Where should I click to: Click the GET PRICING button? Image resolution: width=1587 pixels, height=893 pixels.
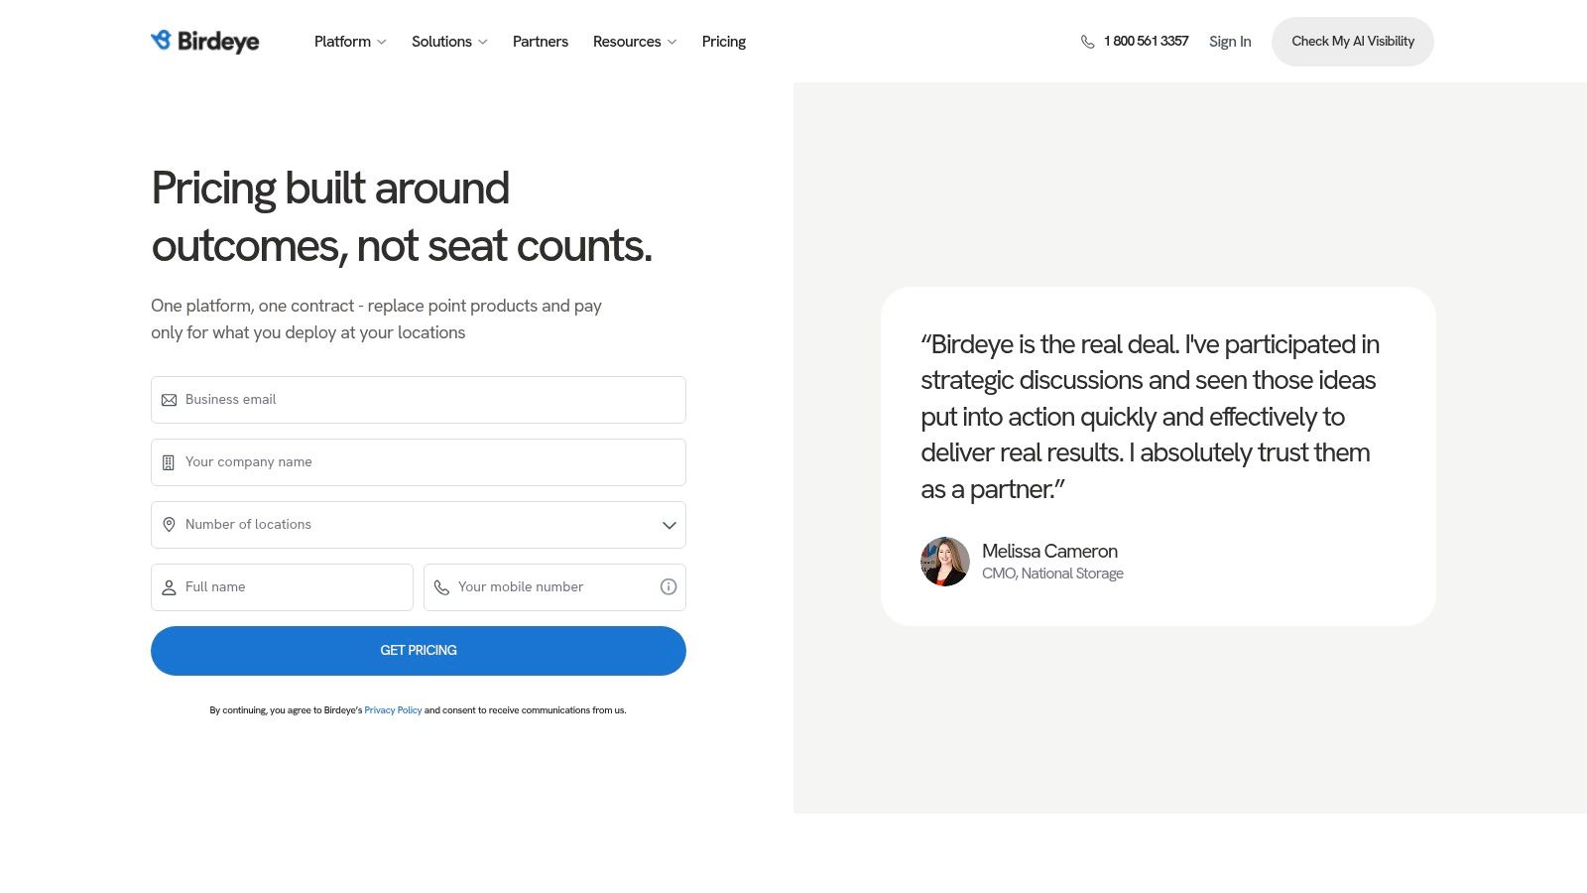point(419,651)
